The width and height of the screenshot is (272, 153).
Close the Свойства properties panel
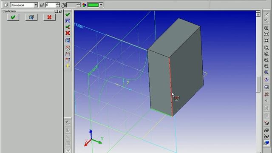tap(60, 11)
